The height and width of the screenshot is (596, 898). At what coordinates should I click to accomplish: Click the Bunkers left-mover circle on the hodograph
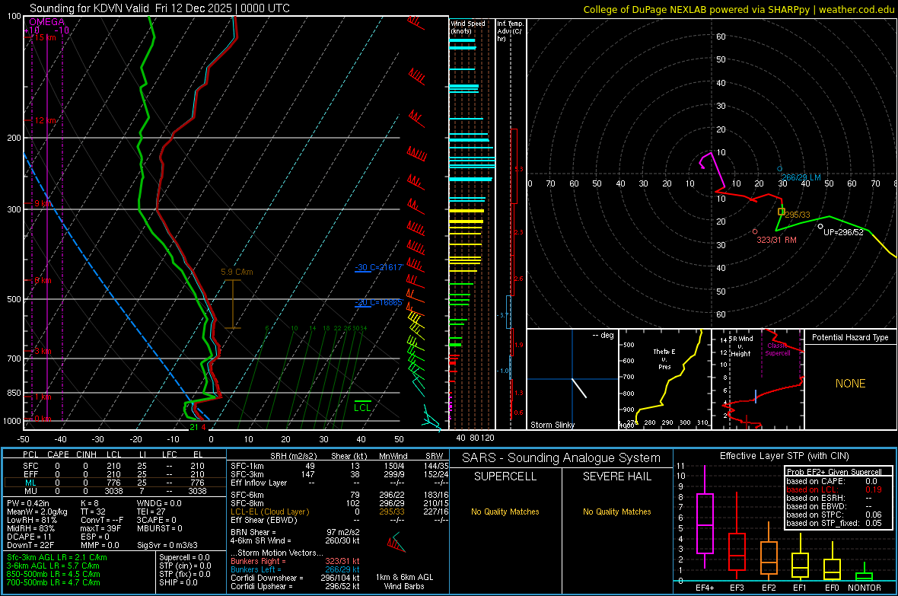pos(779,169)
